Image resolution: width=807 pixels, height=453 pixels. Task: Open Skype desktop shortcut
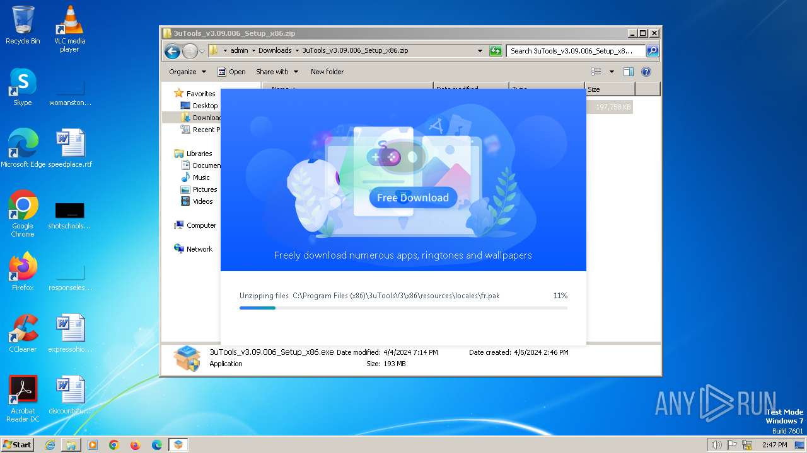pyautogui.click(x=23, y=87)
